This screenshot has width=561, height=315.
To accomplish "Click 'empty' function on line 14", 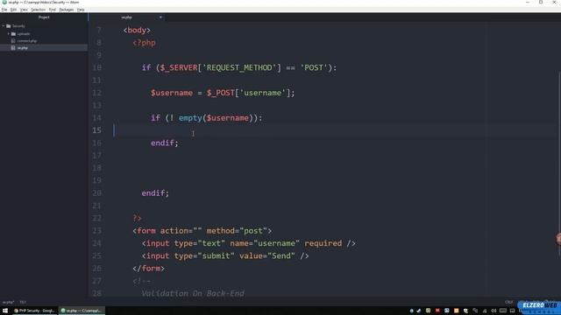I will pyautogui.click(x=190, y=118).
